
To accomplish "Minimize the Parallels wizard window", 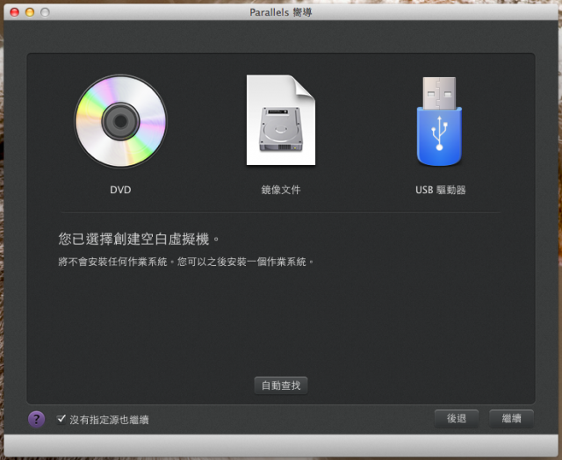I will click(x=30, y=12).
